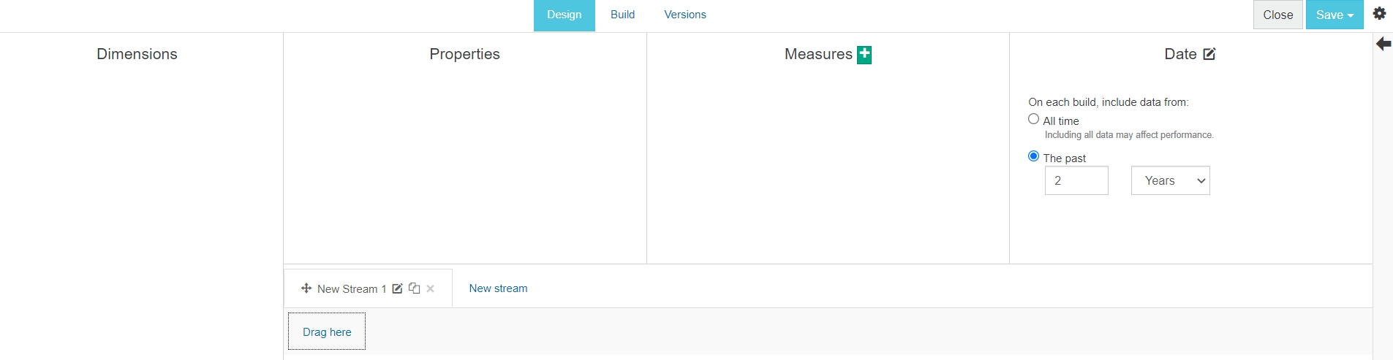Image resolution: width=1393 pixels, height=360 pixels.
Task: Click the move handle on New Stream 1
Action: coord(306,288)
